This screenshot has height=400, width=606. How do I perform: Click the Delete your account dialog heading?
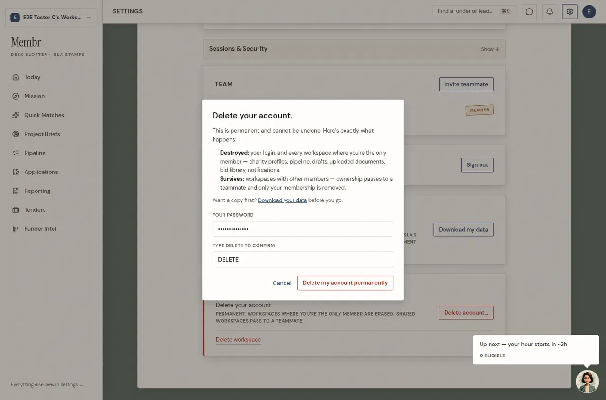click(252, 116)
